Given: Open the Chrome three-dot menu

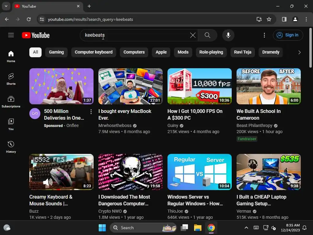Looking at the screenshot, I should tap(306, 19).
